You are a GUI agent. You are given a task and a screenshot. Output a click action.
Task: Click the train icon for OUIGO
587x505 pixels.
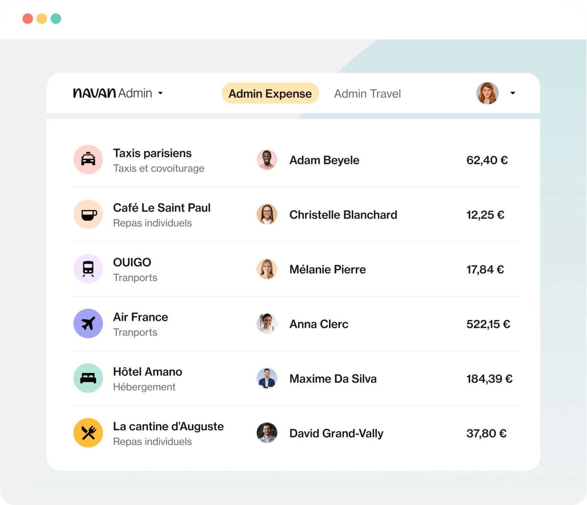click(x=88, y=269)
